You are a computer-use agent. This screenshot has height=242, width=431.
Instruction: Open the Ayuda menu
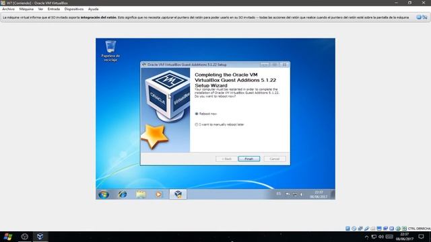93,9
